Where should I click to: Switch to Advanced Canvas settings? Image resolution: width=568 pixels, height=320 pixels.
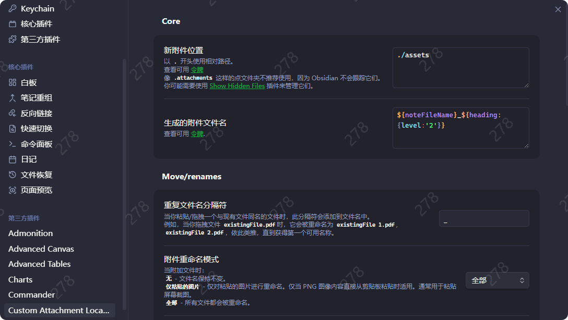click(41, 249)
